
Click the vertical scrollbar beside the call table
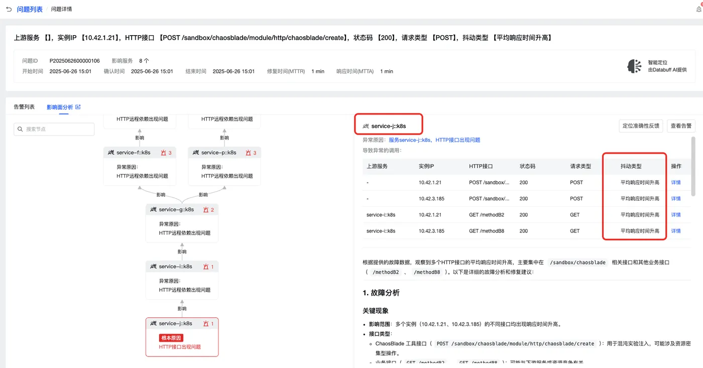[x=693, y=166]
